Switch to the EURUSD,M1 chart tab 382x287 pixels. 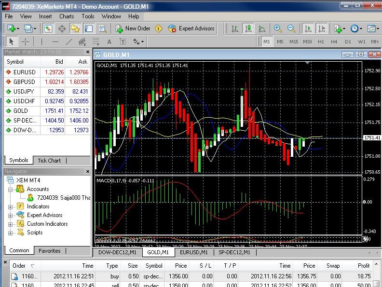194,252
